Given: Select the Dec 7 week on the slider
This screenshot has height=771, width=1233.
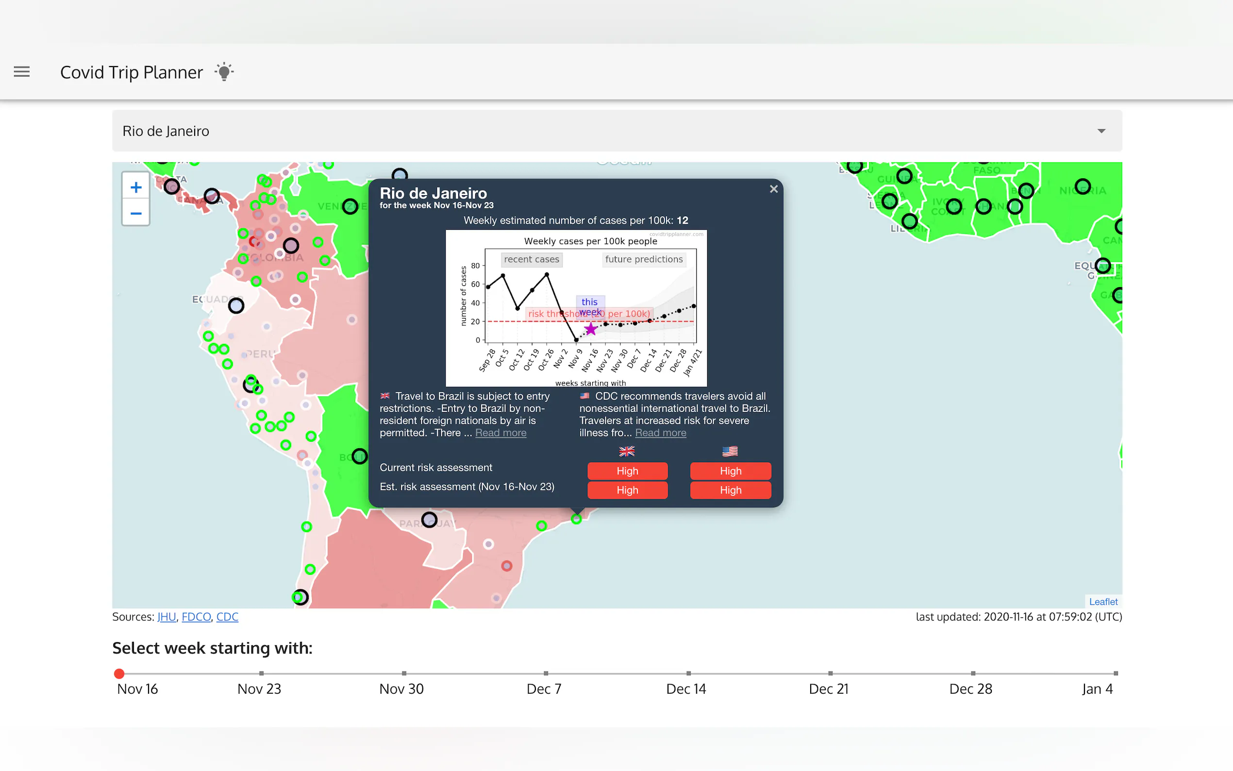Looking at the screenshot, I should click(x=546, y=673).
